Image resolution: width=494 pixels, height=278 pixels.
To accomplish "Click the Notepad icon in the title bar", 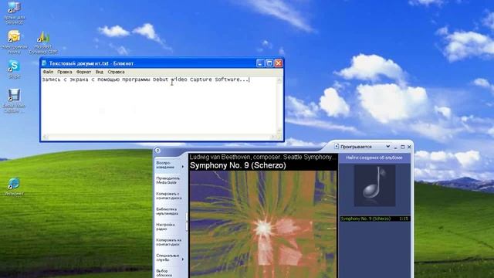I will [44, 63].
